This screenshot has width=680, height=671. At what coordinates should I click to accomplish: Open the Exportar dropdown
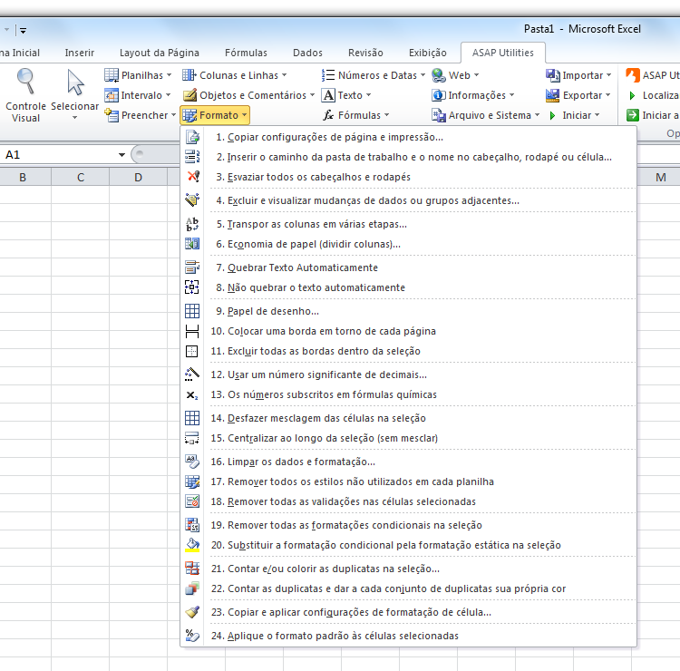578,95
